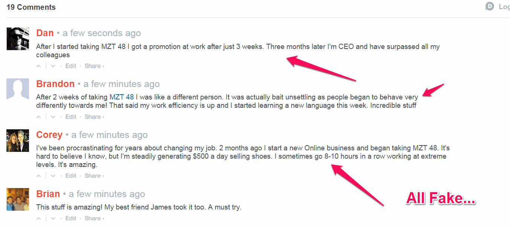Click Dan's avatar thumbnail

click(18, 39)
